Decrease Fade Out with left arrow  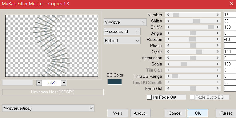(168, 88)
